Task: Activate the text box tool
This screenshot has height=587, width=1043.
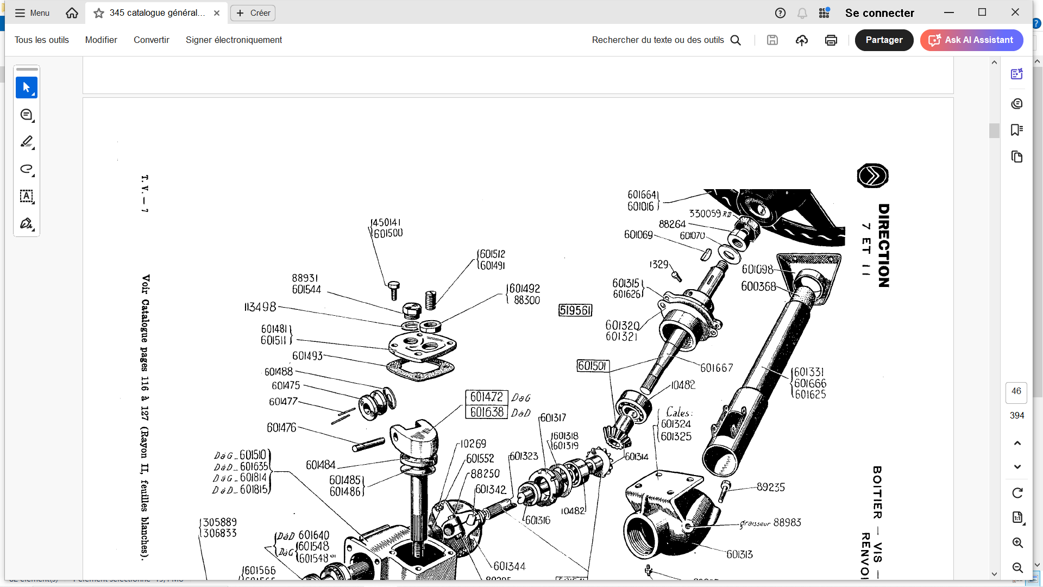Action: (x=26, y=196)
